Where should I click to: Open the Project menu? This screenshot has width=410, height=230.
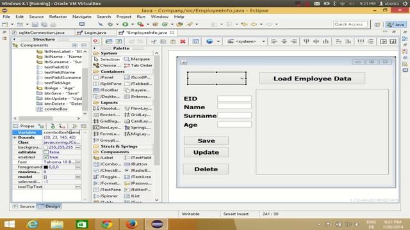pyautogui.click(x=124, y=17)
